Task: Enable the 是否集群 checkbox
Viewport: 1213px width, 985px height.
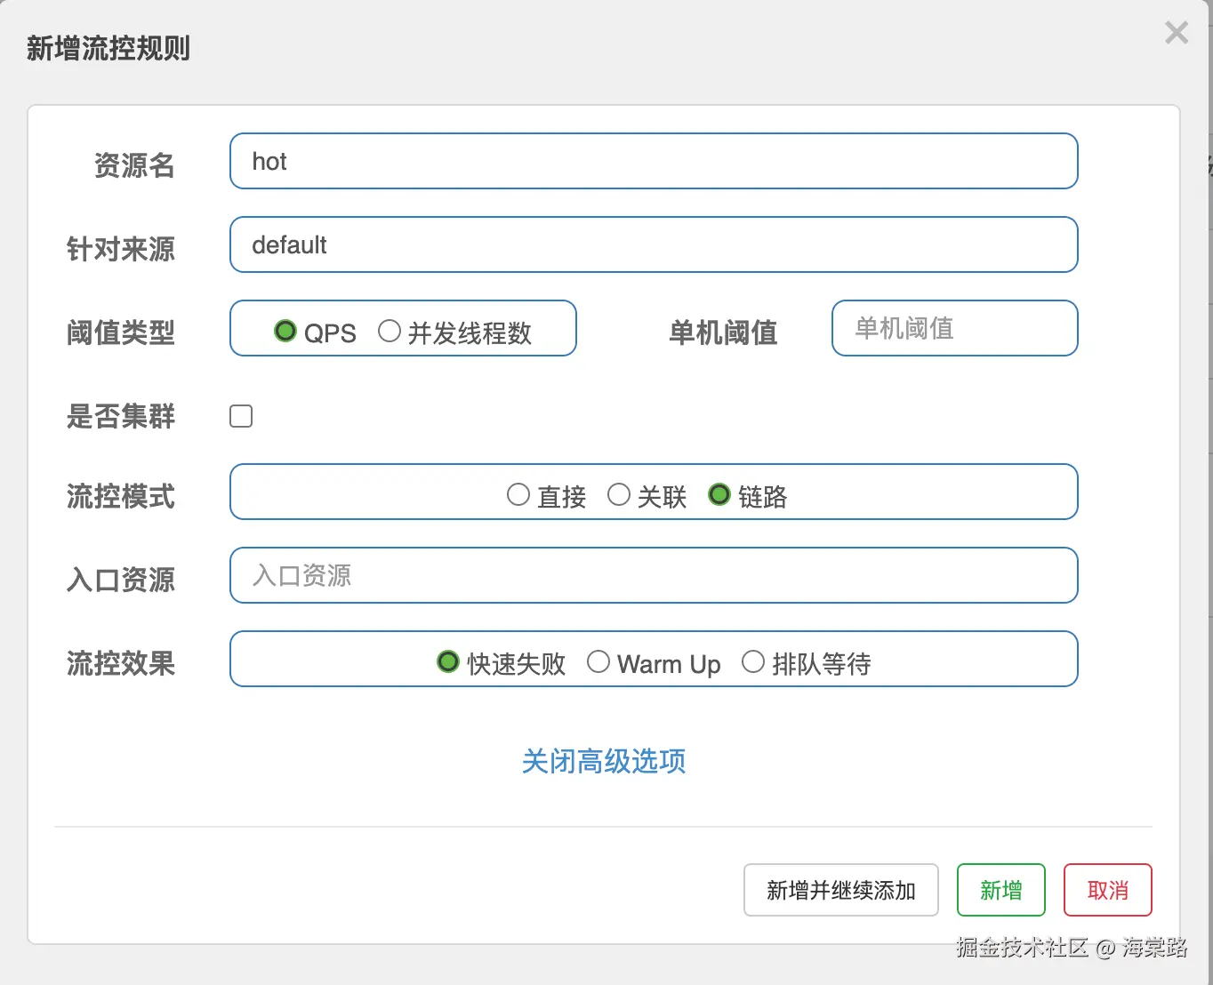Action: pos(241,416)
